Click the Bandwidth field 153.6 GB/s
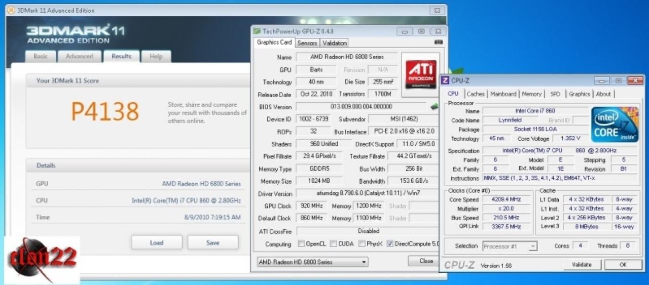 (413, 181)
